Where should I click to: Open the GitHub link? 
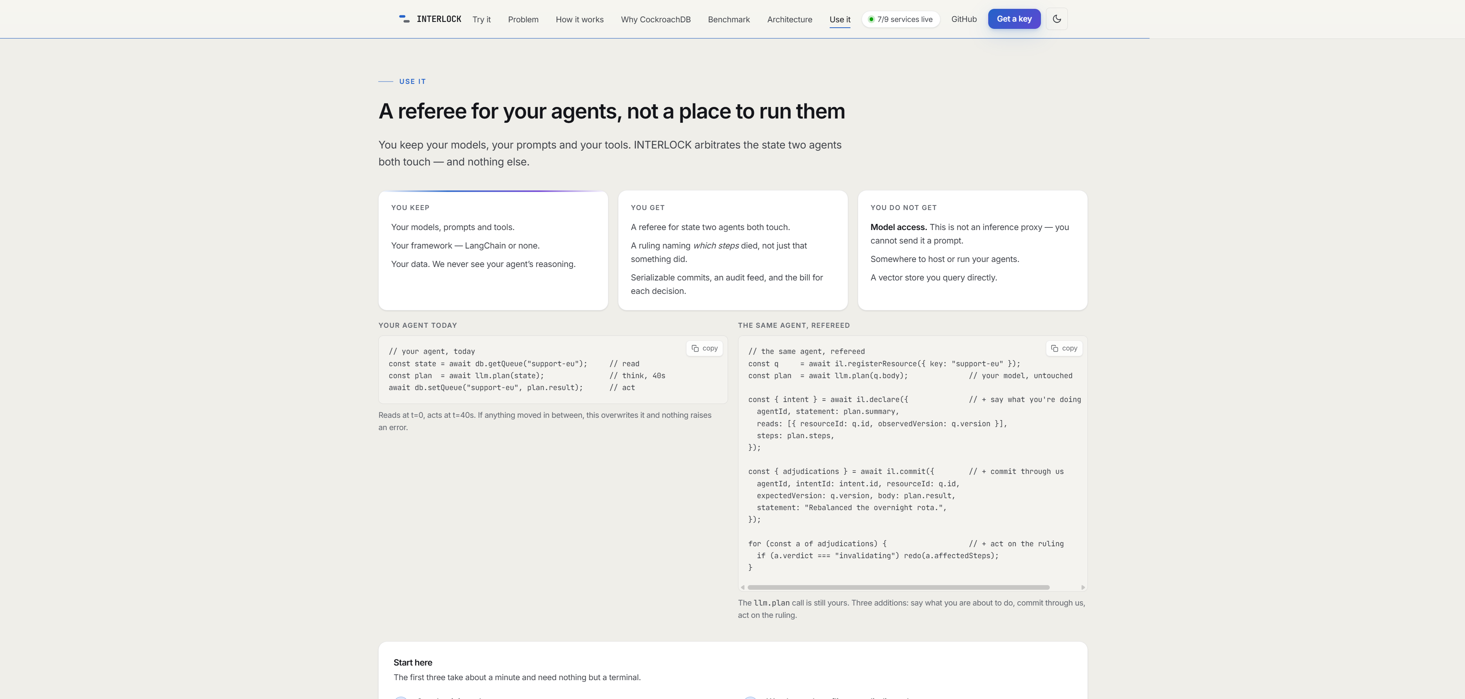pyautogui.click(x=964, y=19)
